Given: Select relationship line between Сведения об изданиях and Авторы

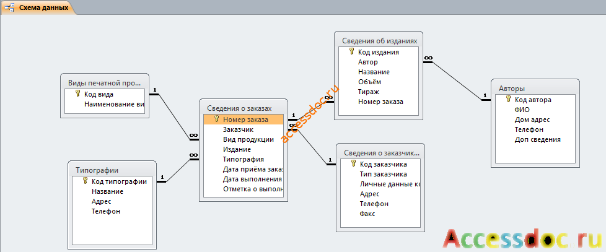Looking at the screenshot, I should [457, 80].
